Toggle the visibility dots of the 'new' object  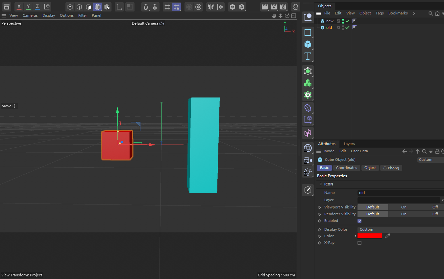(343, 21)
